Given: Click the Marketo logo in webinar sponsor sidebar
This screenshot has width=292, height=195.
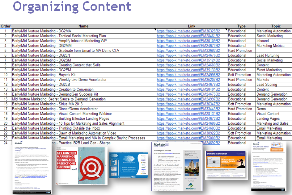Looking at the screenshot, I should (143, 168).
